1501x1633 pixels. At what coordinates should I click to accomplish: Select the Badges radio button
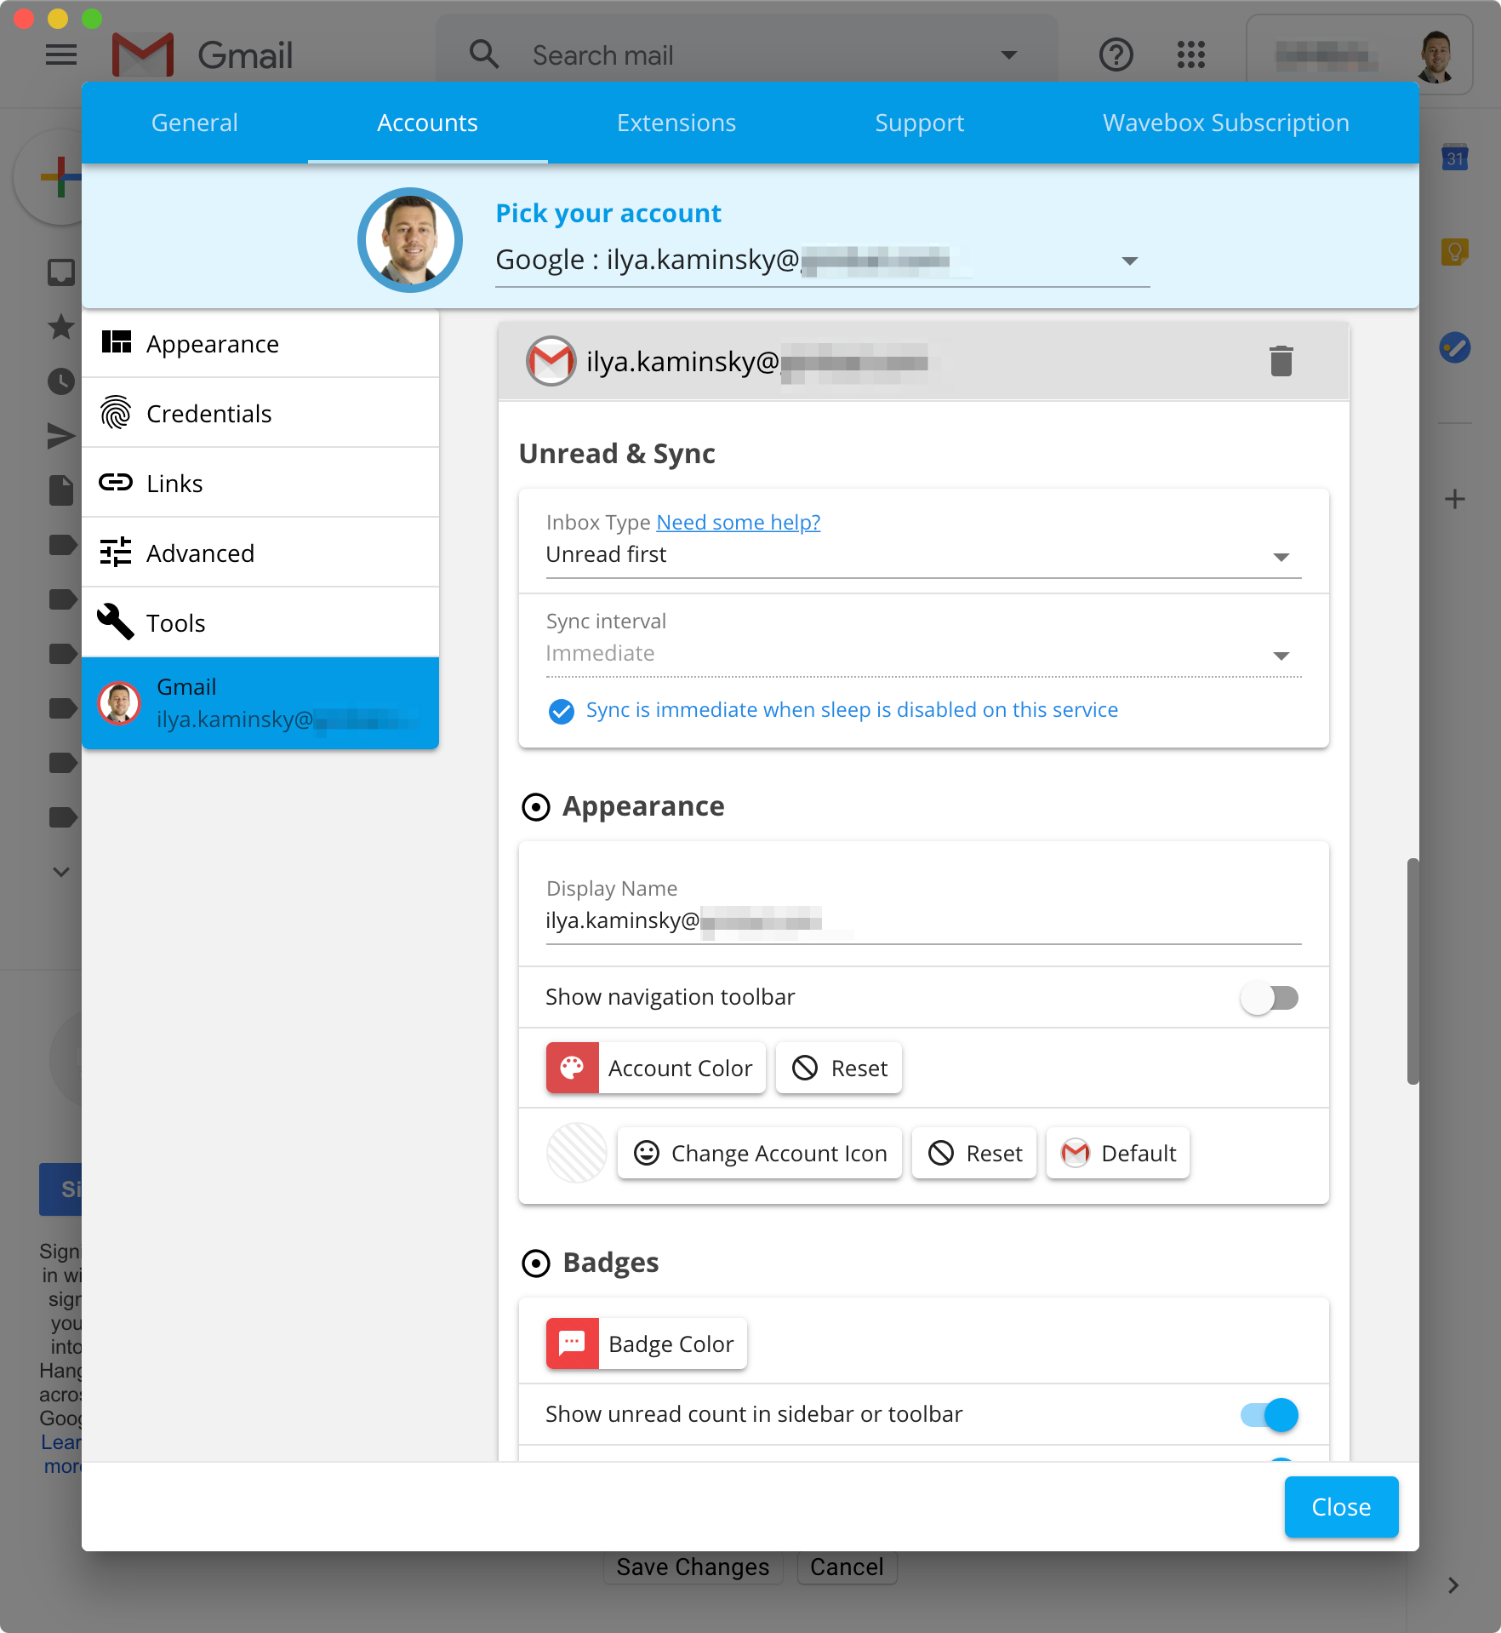coord(535,1263)
